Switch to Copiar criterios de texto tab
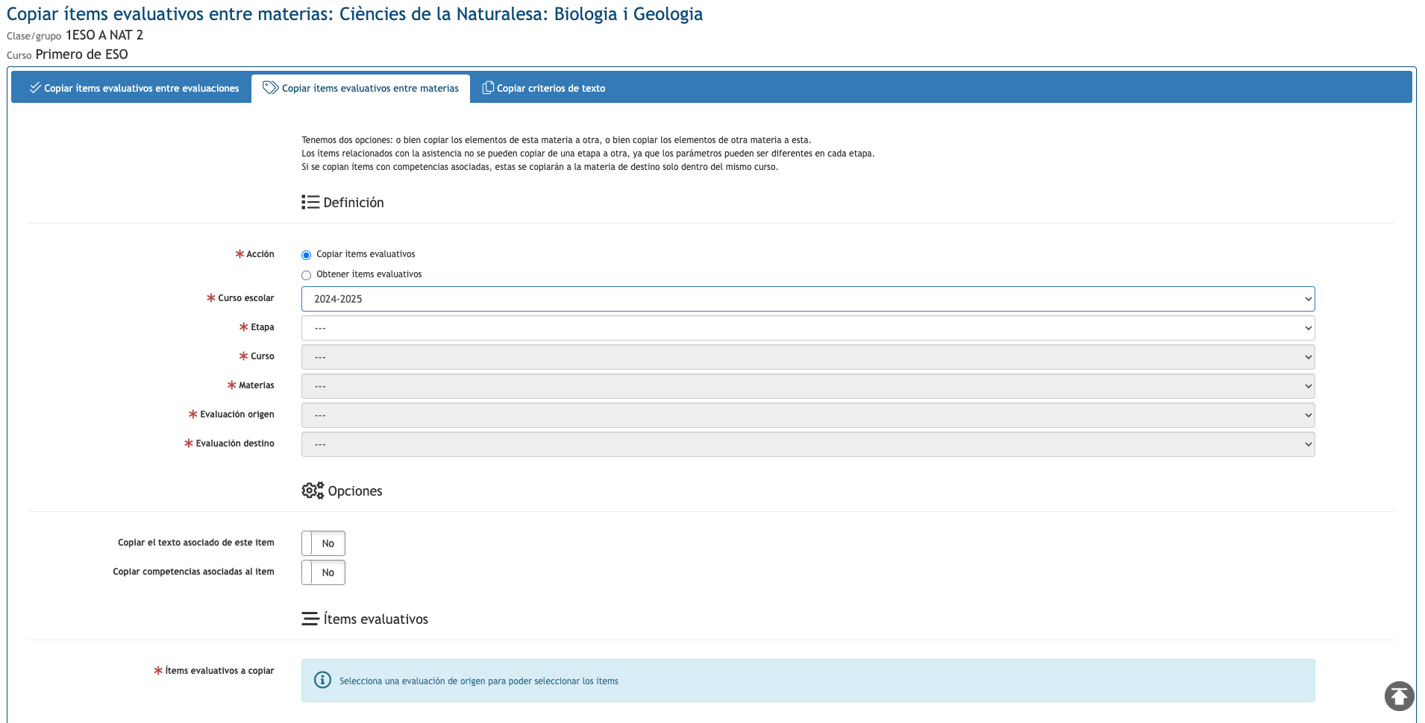 pos(544,88)
